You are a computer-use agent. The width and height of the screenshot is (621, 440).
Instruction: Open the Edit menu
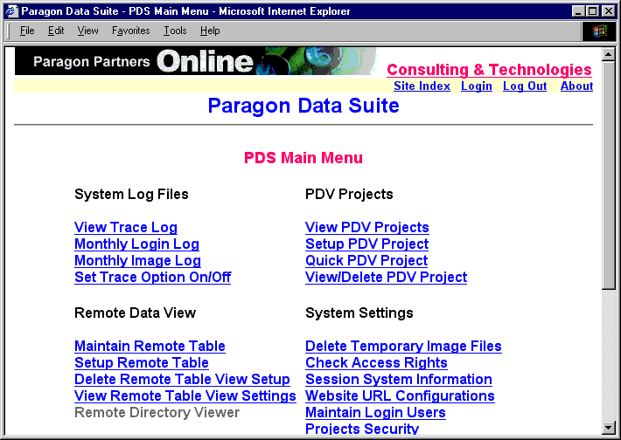pos(56,31)
